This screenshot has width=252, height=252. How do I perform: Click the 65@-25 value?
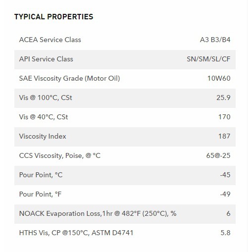tap(218, 155)
